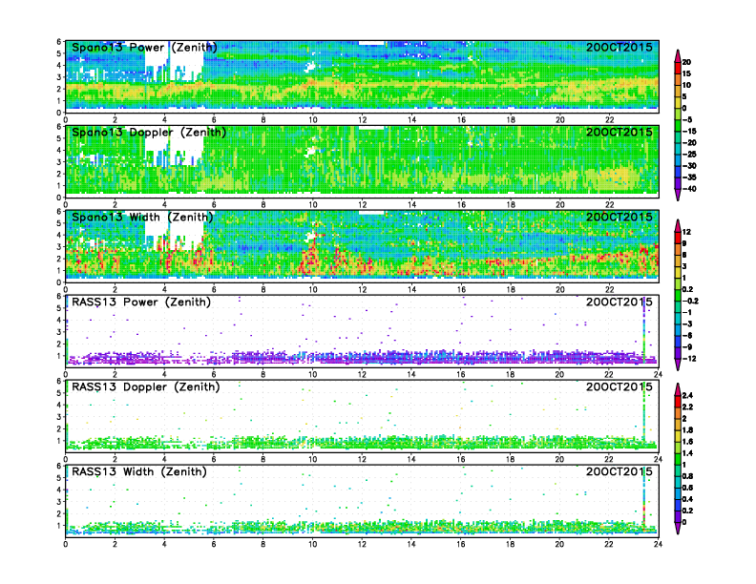The image size is (756, 584).
Task: Click the -25 colorbar label
Action: click(x=689, y=155)
